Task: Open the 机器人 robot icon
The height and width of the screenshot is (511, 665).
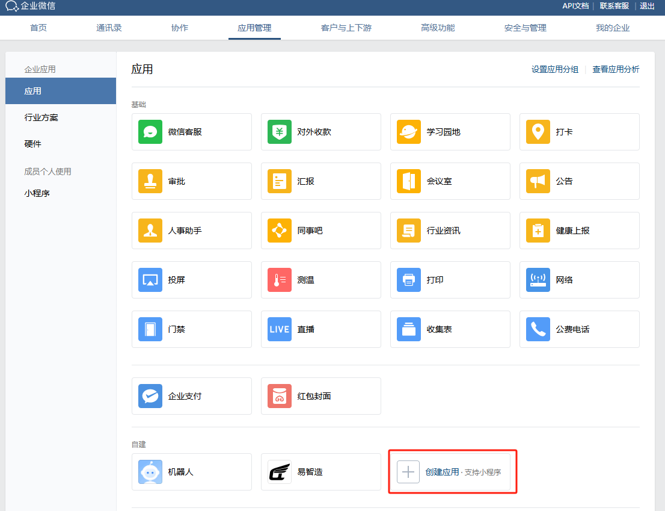Action: (x=150, y=472)
